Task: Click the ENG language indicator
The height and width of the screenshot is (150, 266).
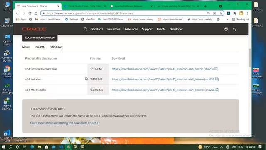Action: [240, 147]
